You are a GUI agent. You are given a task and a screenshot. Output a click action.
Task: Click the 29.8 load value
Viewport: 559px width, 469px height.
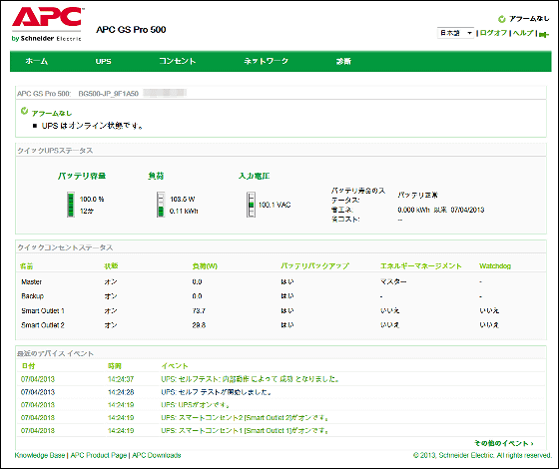coord(199,325)
